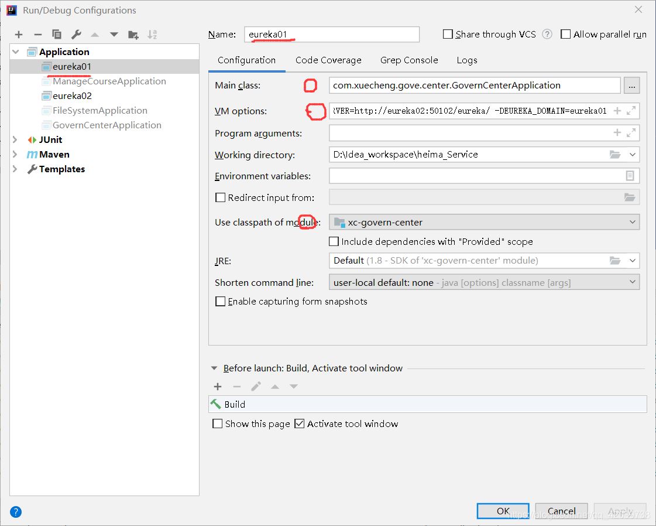Enable Share through VCS checkbox
The image size is (656, 526).
pos(448,35)
